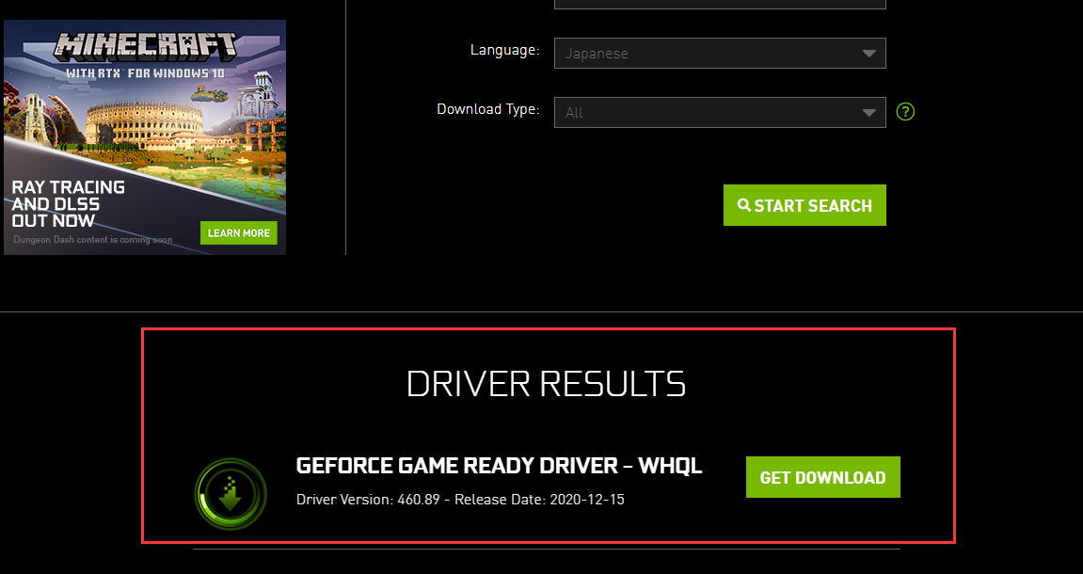The height and width of the screenshot is (574, 1083).
Task: Click the partially visible dropdown above Language
Action: point(720,4)
